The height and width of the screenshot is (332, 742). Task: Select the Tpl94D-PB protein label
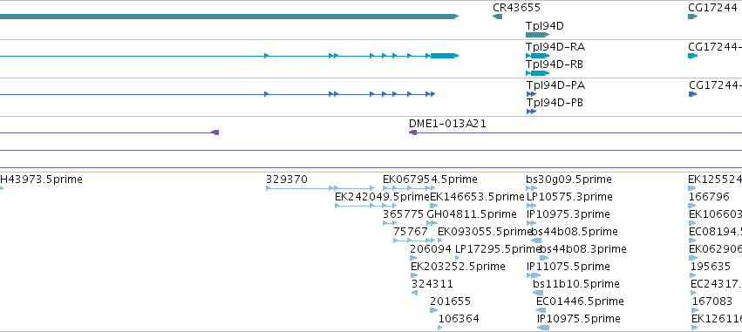(x=555, y=103)
